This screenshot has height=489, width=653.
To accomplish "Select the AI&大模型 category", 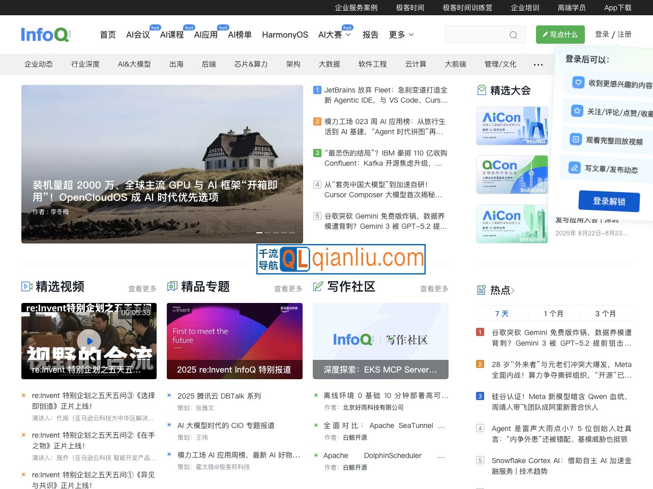I will tap(134, 64).
